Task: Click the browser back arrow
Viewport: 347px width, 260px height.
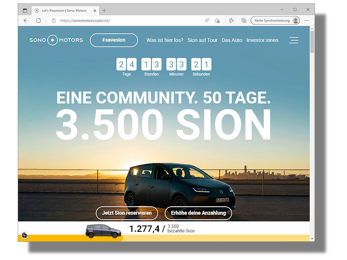Action: point(26,20)
